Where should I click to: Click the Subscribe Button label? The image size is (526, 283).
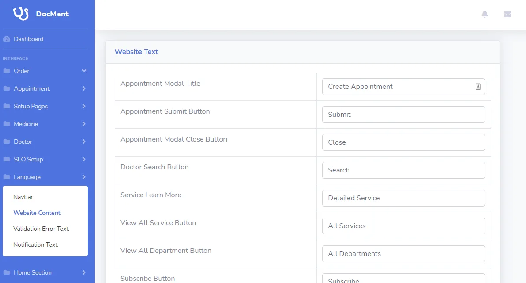[148, 278]
